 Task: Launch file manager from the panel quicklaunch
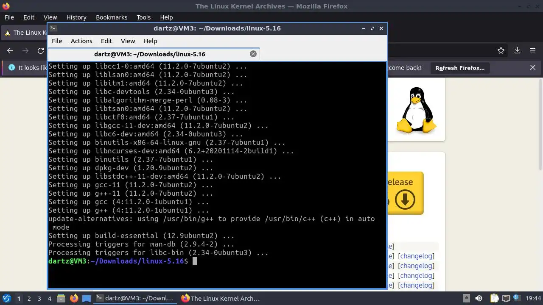(x=61, y=298)
